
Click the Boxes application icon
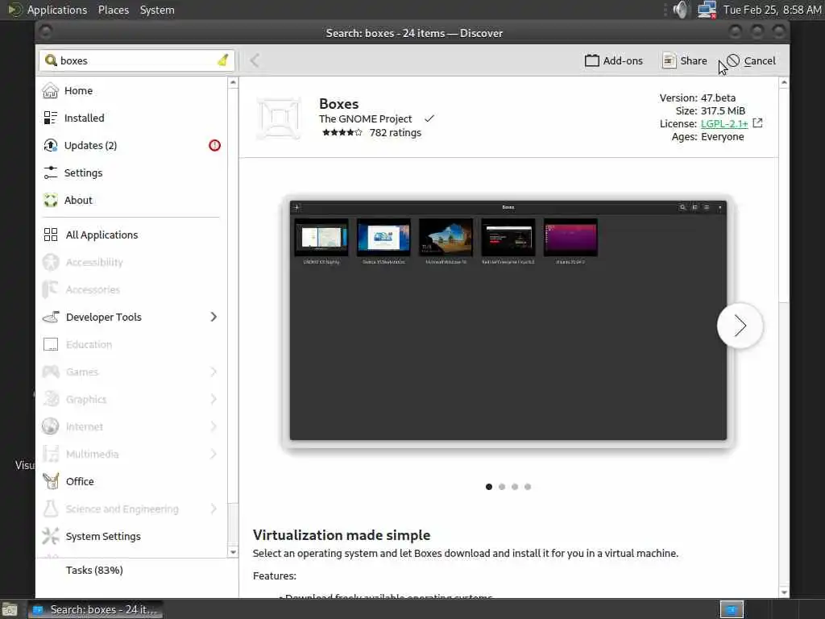coord(279,118)
